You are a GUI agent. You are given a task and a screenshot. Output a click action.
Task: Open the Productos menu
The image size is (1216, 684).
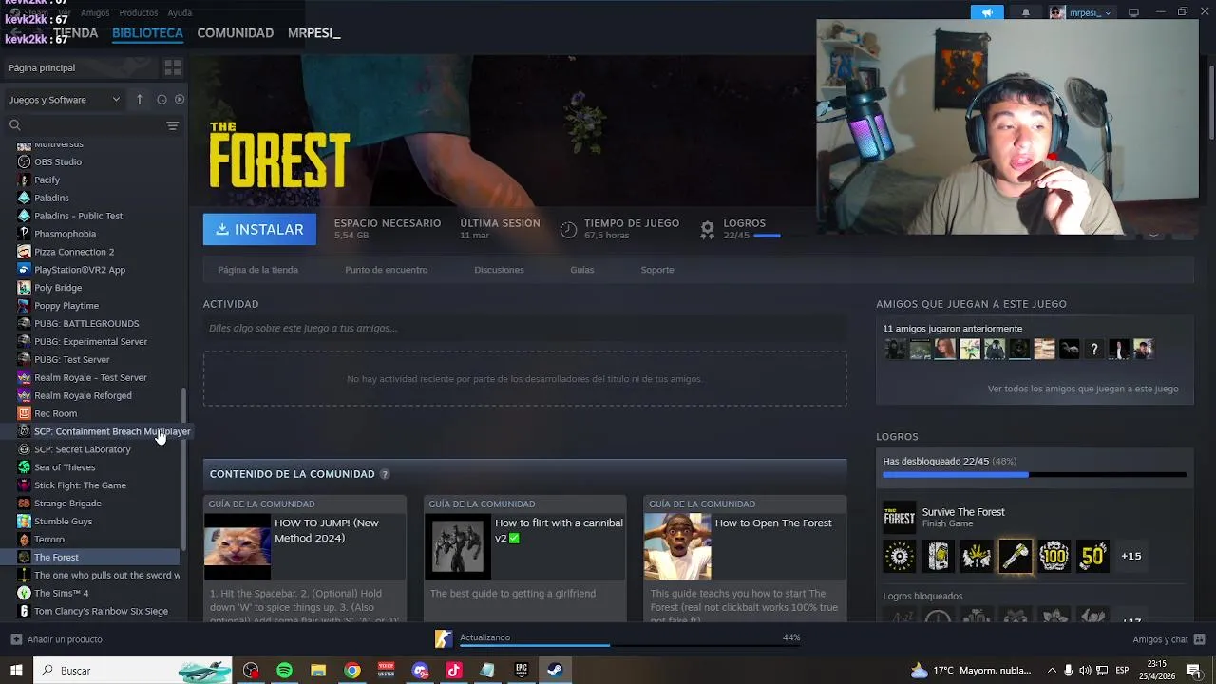click(139, 12)
